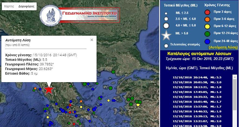
Task: Click the red legend circle Πριν 3 ώρες
Action: click(207, 12)
